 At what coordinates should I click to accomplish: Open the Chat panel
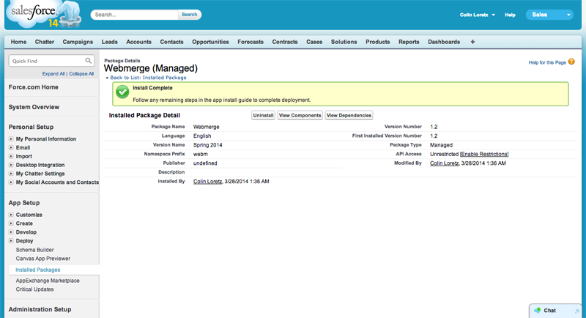(556, 311)
